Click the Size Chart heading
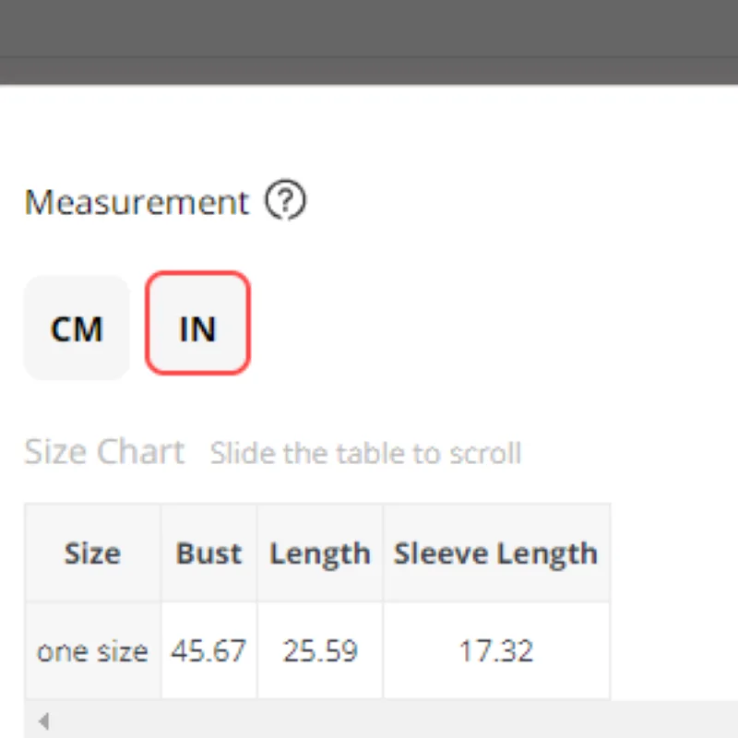Viewport: 738px width, 738px height. pyautogui.click(x=104, y=452)
